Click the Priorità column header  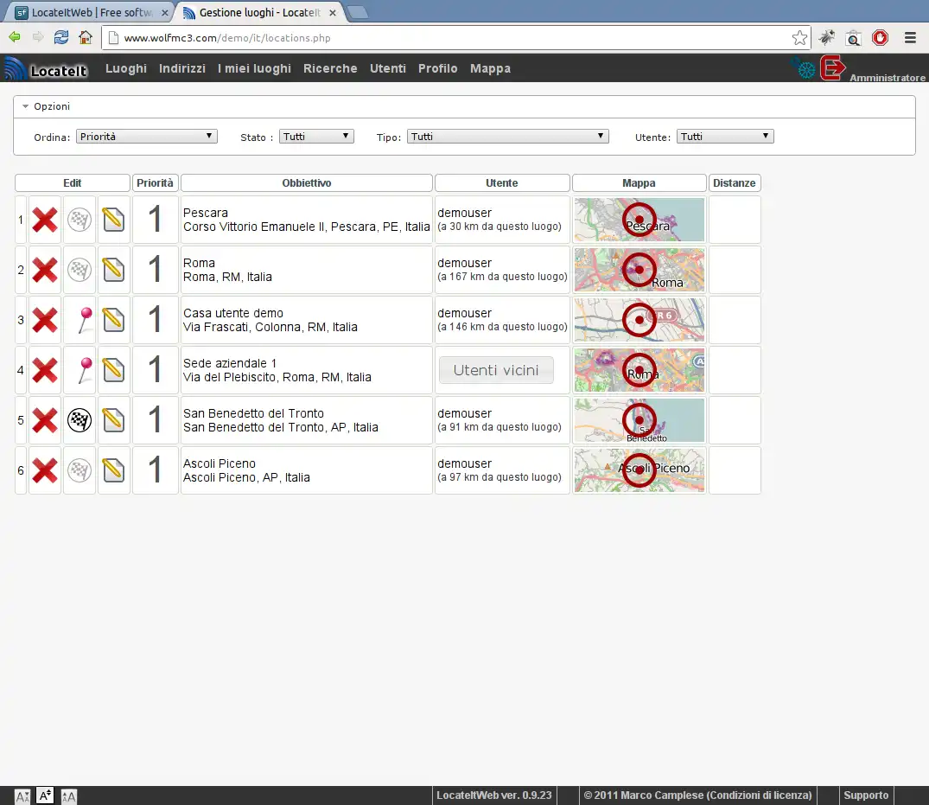coord(156,183)
